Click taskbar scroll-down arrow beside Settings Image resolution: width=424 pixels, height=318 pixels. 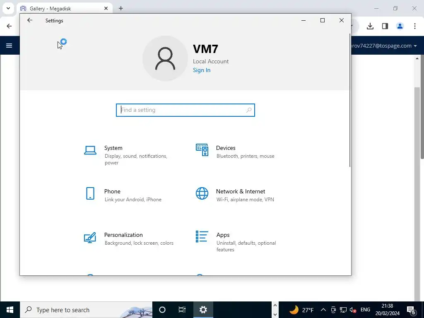[275, 315]
